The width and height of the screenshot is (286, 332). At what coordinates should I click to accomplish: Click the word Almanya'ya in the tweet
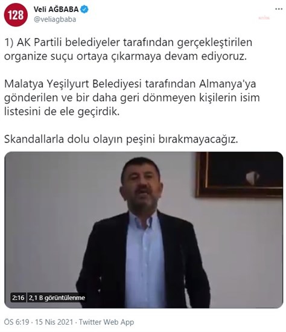click(x=227, y=84)
